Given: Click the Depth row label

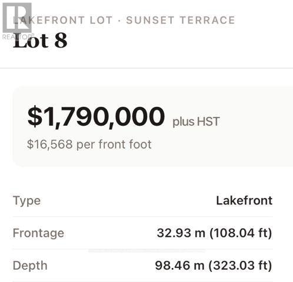Looking at the screenshot, I should (x=30, y=266).
